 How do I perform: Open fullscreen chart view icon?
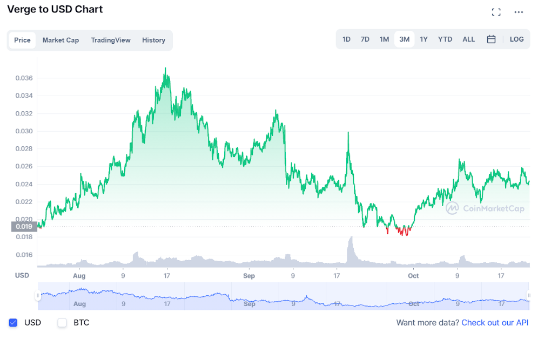click(x=496, y=12)
